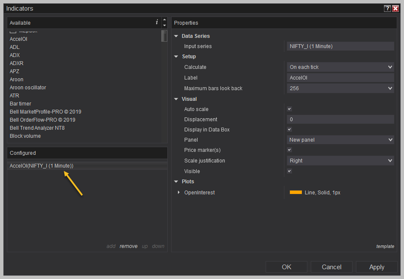Collapse the Visual section
The image size is (404, 279).
point(176,99)
